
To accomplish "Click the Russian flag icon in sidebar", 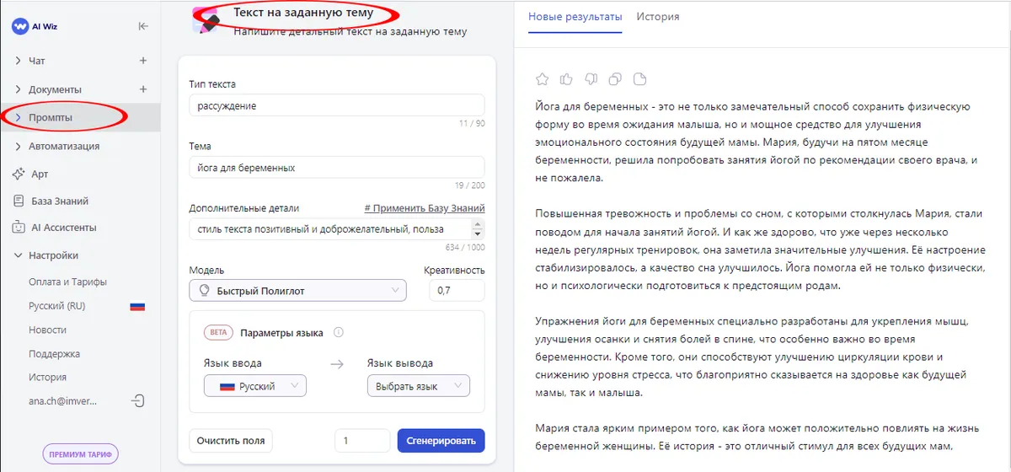I will point(137,307).
